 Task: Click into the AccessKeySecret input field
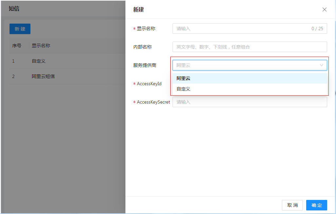tap(250, 102)
